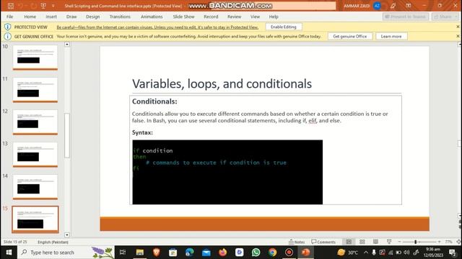Image resolution: width=462 pixels, height=259 pixels.
Task: Select the Animations tab
Action: pos(152,17)
